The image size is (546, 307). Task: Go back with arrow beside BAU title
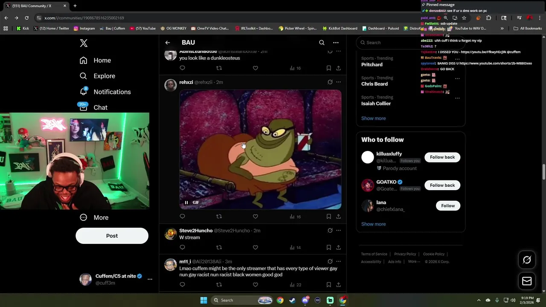(168, 43)
